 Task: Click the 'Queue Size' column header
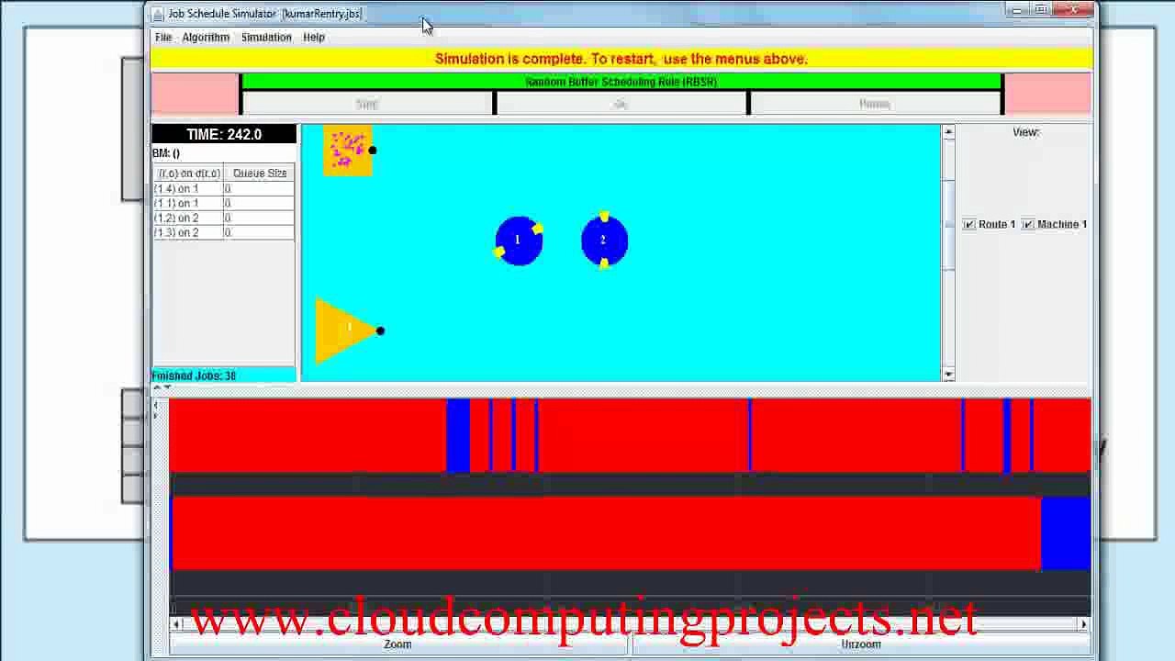click(260, 174)
